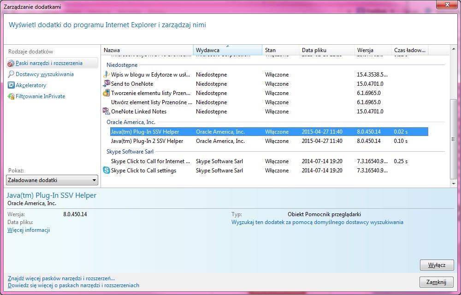Click the Send to OneNote icon

(x=106, y=84)
